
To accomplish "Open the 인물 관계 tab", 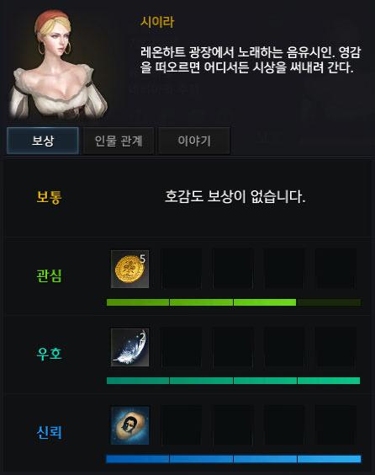I will (x=119, y=141).
